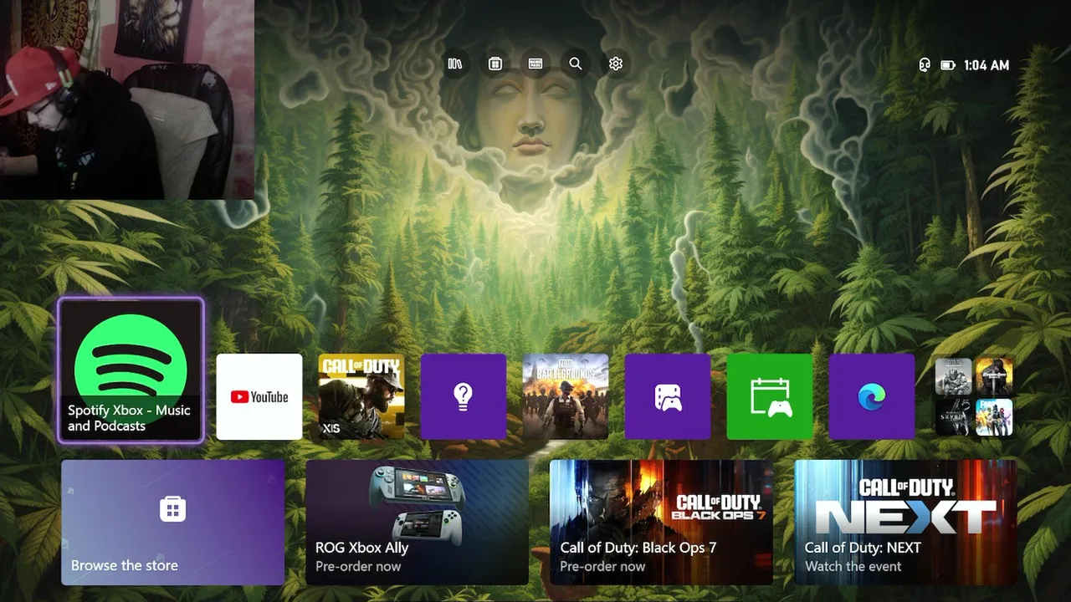Open My games & apps library icon
This screenshot has width=1071, height=602.
[x=455, y=64]
